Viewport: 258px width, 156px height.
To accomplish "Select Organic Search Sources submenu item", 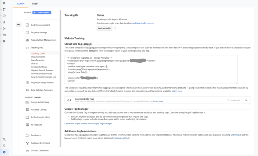I will [42, 70].
